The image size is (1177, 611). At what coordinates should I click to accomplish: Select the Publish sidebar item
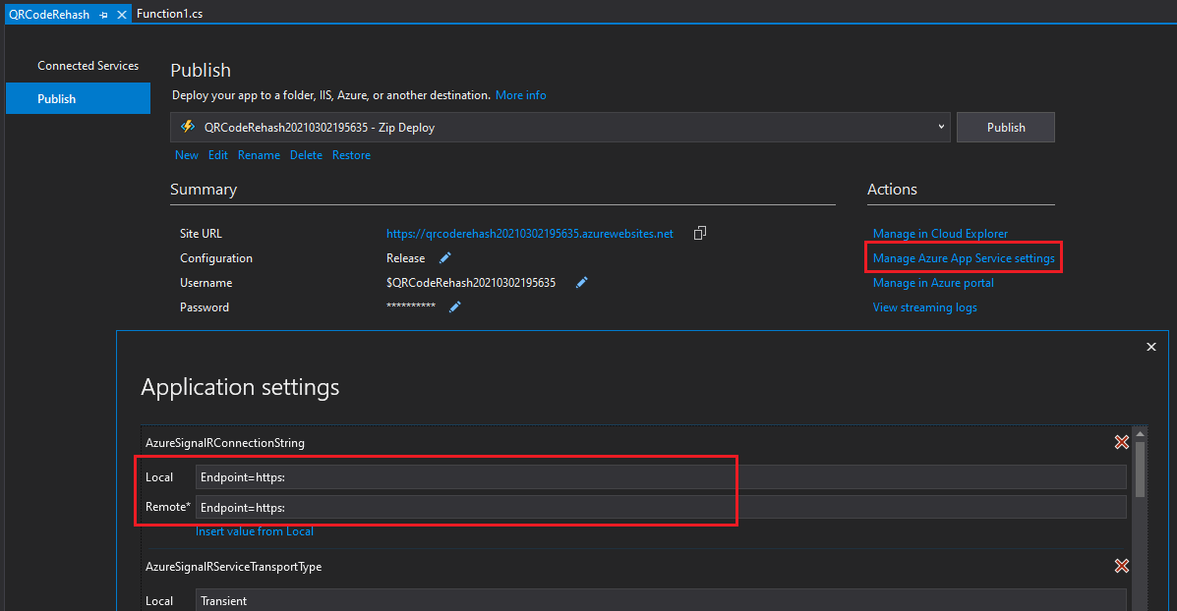pyautogui.click(x=78, y=99)
